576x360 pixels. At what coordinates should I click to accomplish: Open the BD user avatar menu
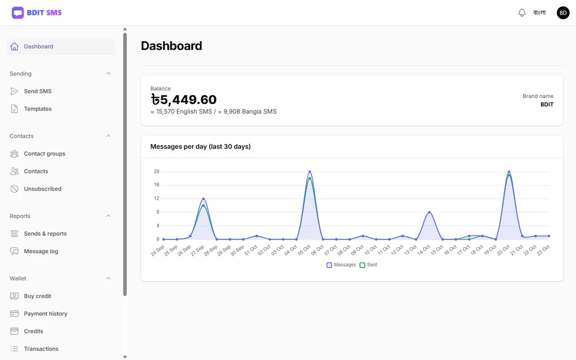point(563,13)
